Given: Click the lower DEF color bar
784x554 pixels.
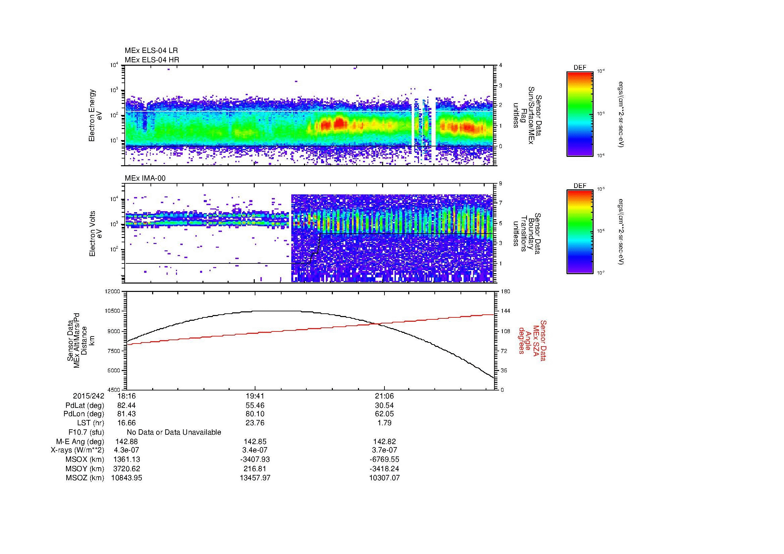Looking at the screenshot, I should click(580, 232).
